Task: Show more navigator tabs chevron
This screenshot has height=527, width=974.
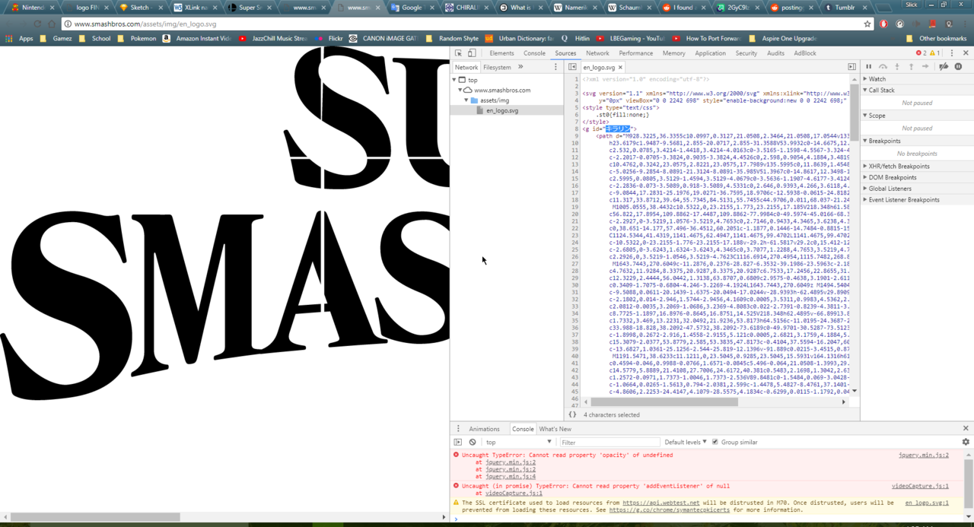Action: pyautogui.click(x=520, y=67)
